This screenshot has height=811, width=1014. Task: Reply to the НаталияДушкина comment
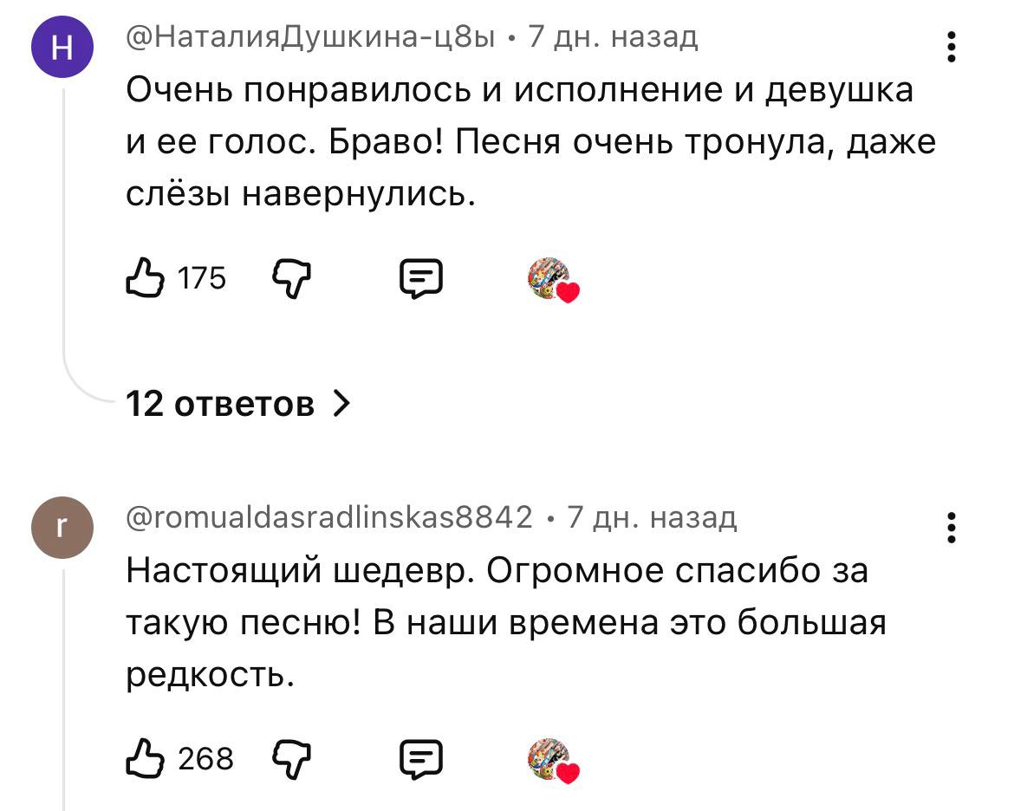click(420, 279)
